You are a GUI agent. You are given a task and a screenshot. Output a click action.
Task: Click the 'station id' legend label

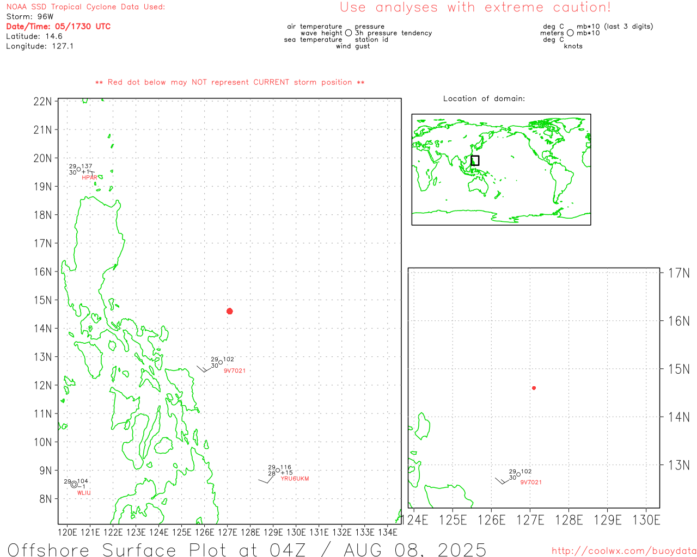point(371,40)
